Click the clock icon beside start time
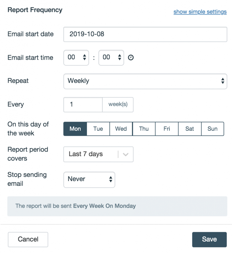 (131, 57)
